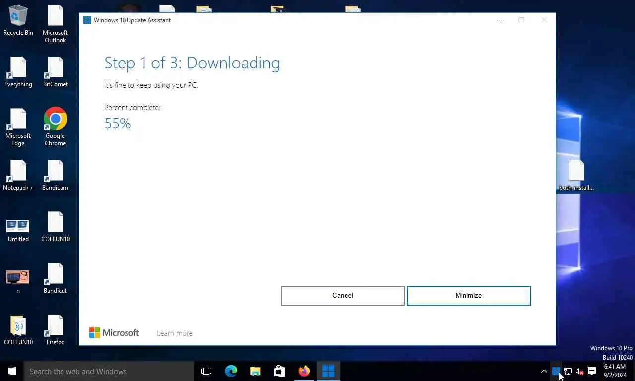Image resolution: width=635 pixels, height=381 pixels.
Task: Select the Bandicam desktop shortcut
Action: [x=55, y=176]
